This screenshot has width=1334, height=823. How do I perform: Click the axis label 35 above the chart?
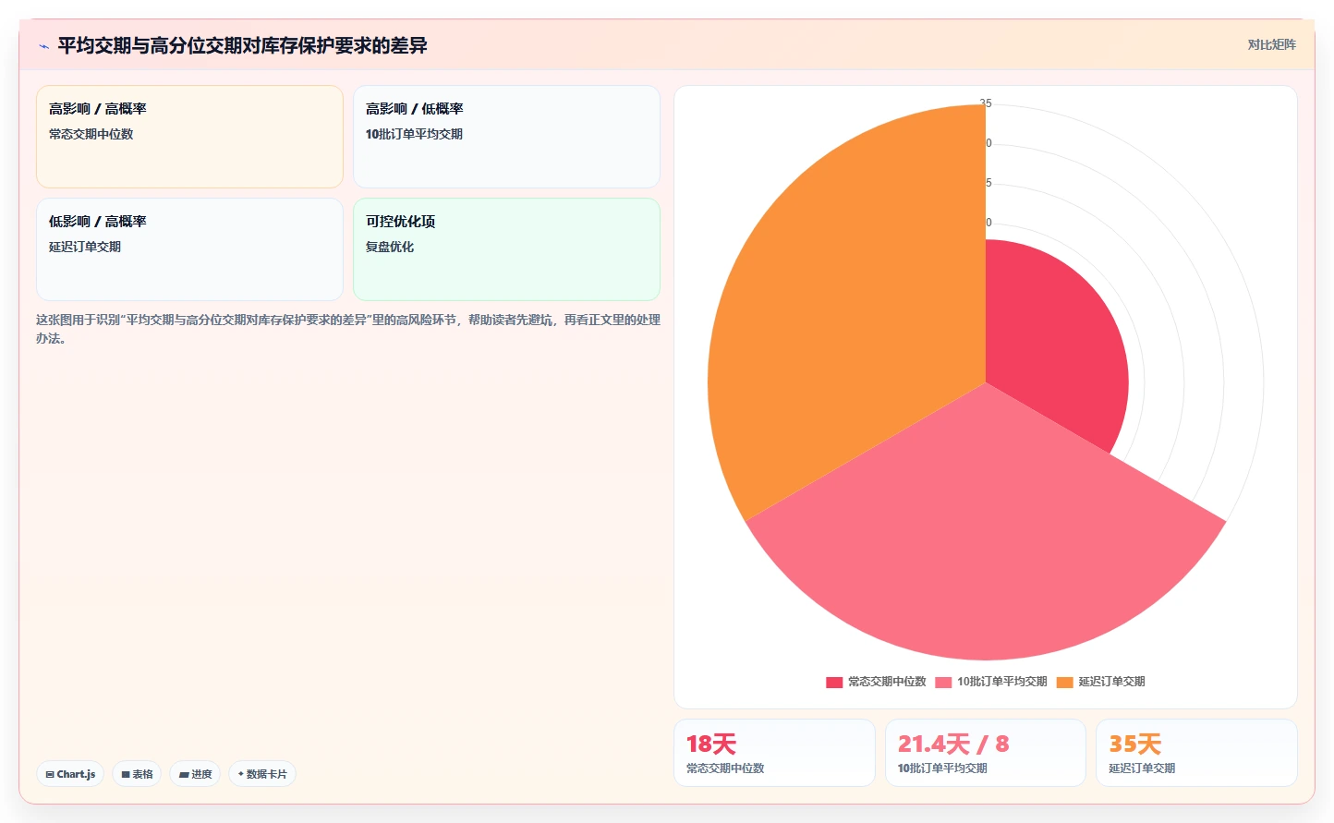click(986, 103)
